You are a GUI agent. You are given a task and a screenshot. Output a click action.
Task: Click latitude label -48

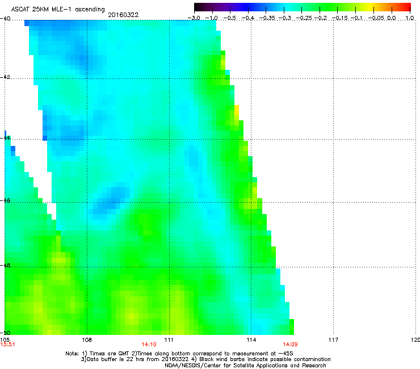click(x=5, y=265)
